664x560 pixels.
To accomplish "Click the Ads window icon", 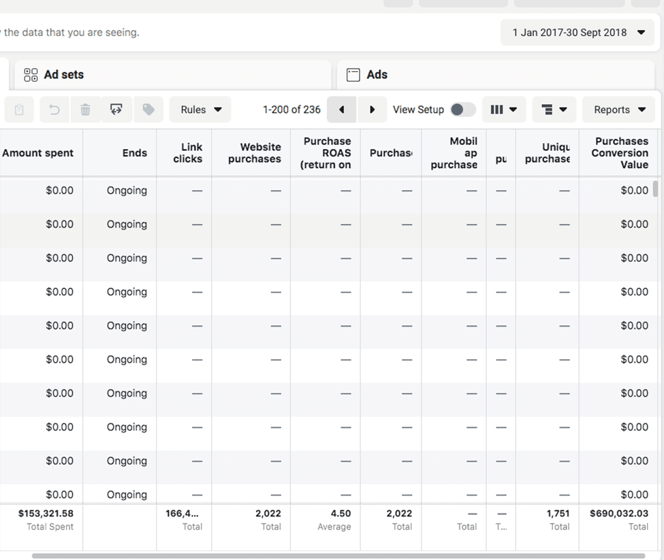I will (353, 75).
